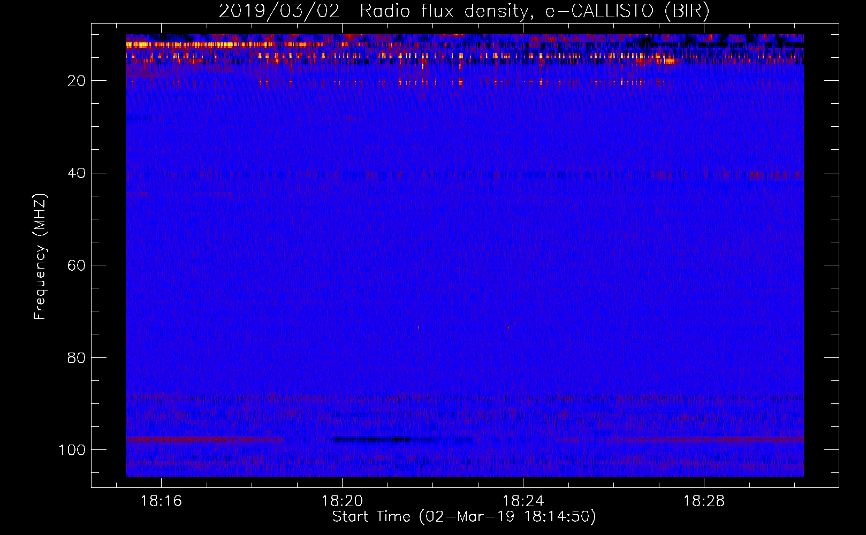Click the bright yellow emission band at top left
The width and height of the screenshot is (866, 535).
(201, 45)
